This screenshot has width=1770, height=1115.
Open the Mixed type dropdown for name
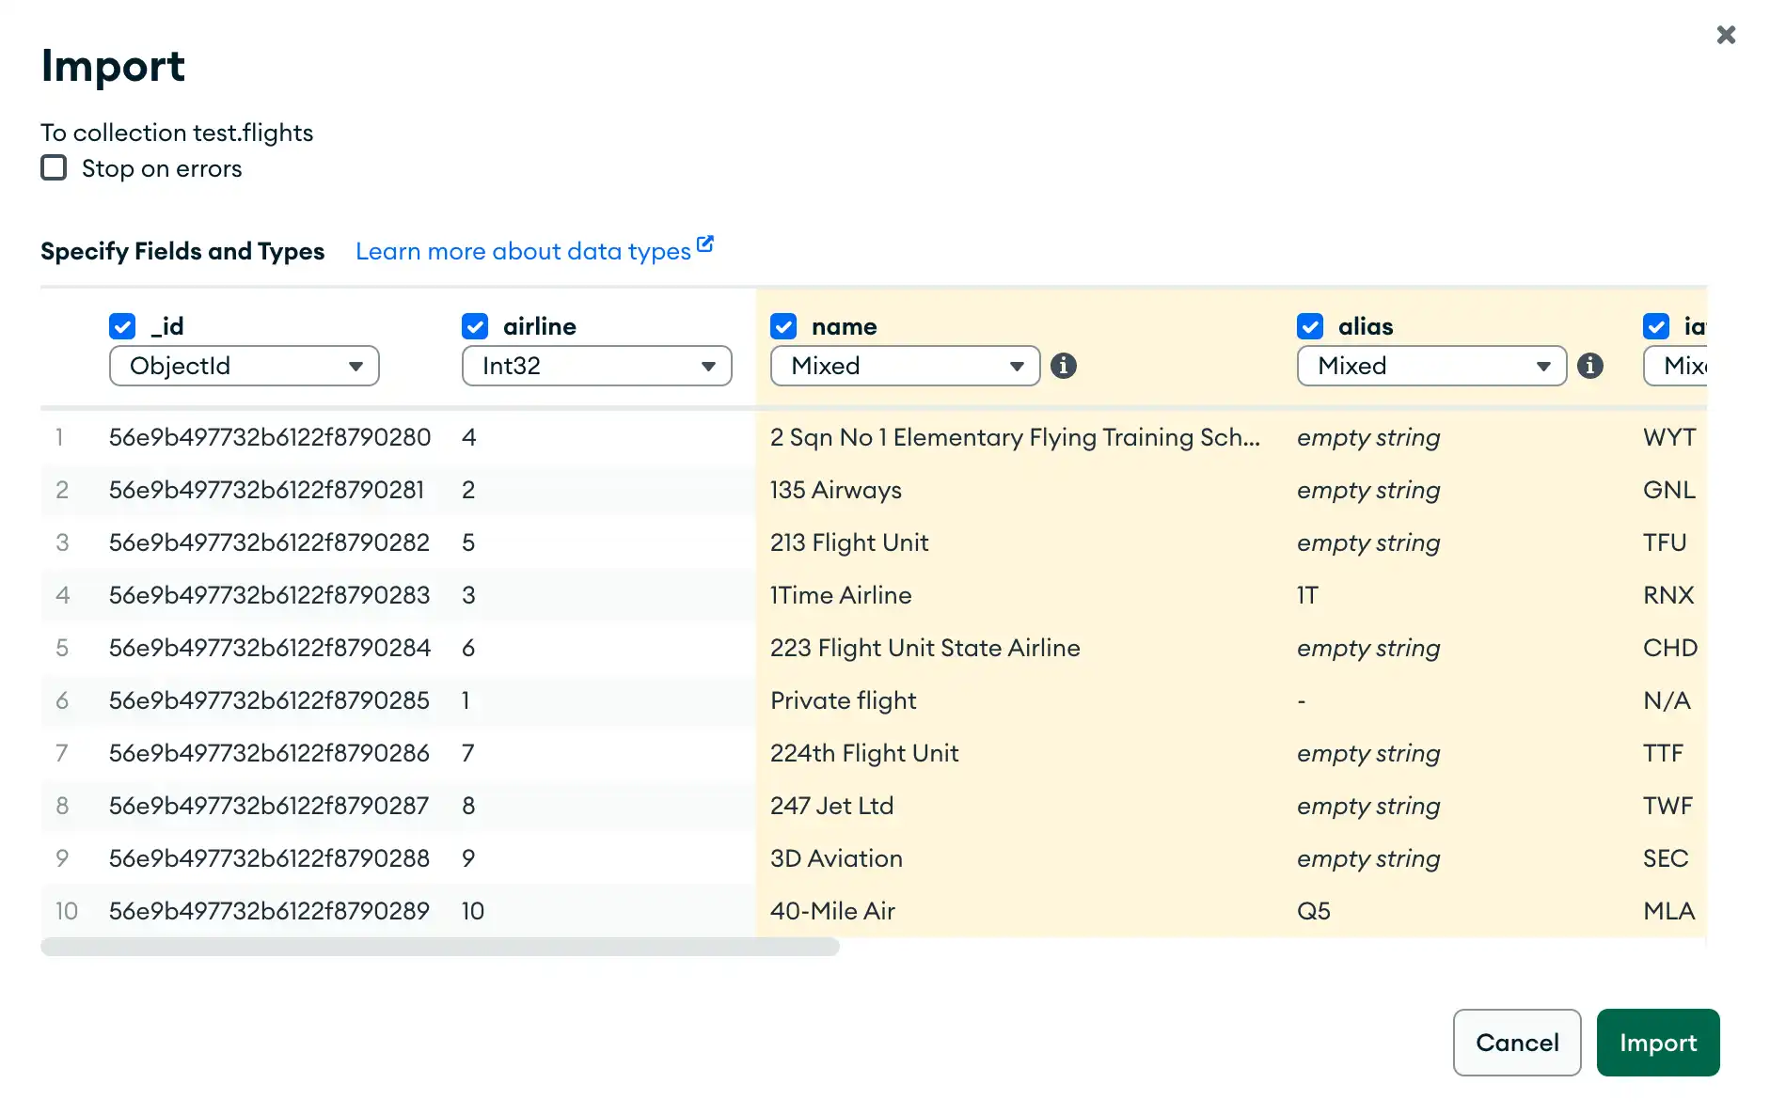[x=904, y=366]
